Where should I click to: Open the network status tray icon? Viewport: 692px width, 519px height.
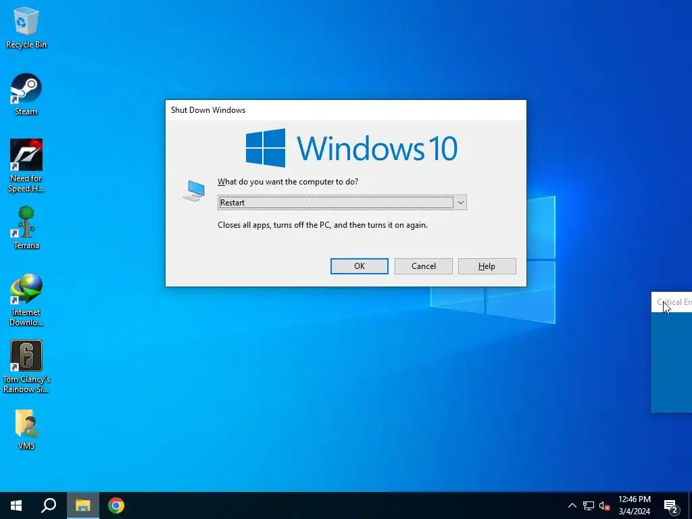pos(589,505)
